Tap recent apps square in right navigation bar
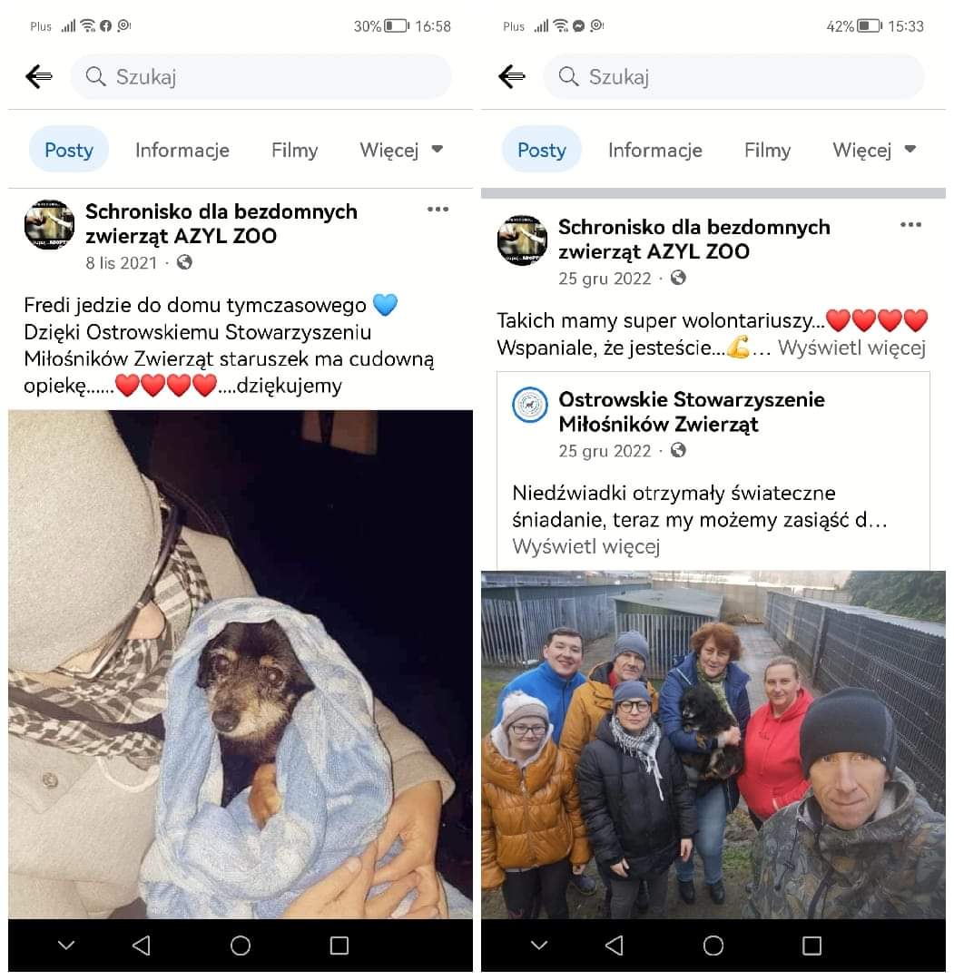 click(x=811, y=945)
